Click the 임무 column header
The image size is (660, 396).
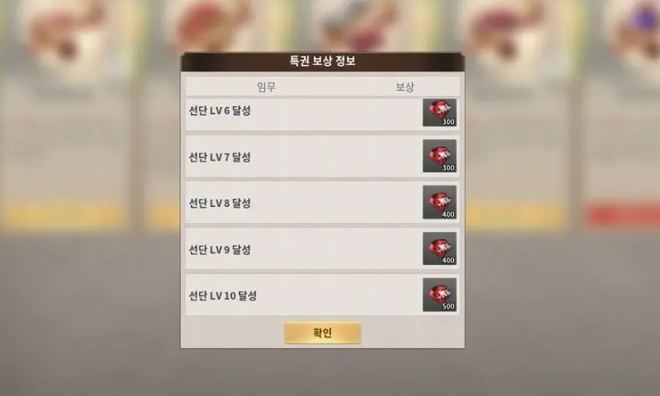[266, 87]
